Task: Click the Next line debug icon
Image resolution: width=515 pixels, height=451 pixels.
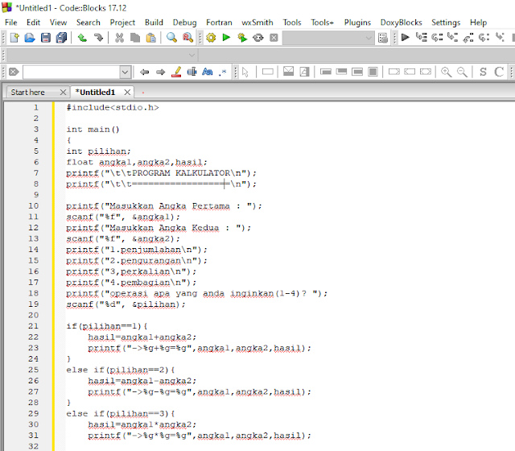Action: point(437,38)
